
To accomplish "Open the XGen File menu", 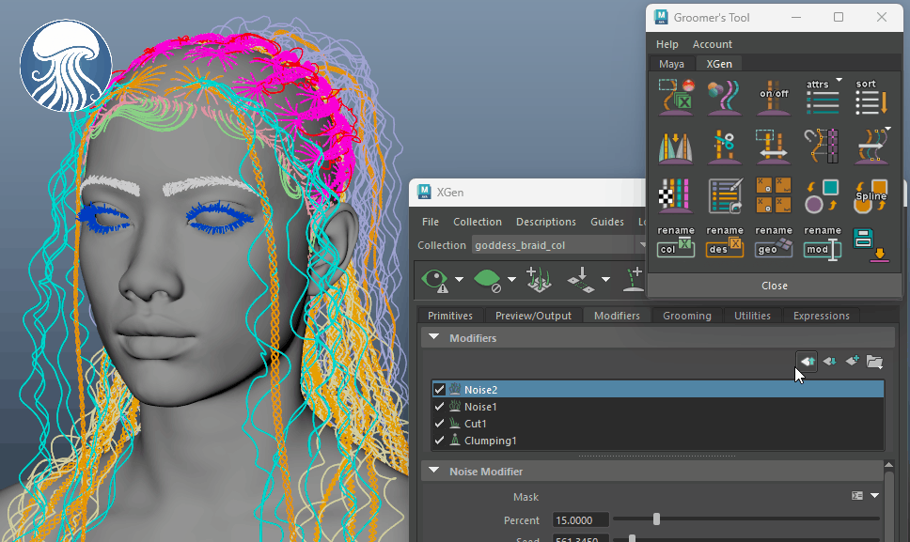I will (x=430, y=222).
